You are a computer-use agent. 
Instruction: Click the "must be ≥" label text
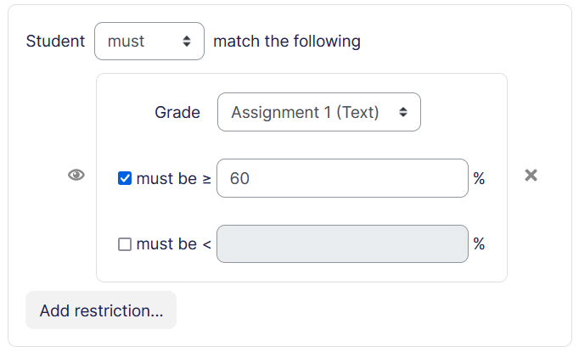(x=166, y=178)
